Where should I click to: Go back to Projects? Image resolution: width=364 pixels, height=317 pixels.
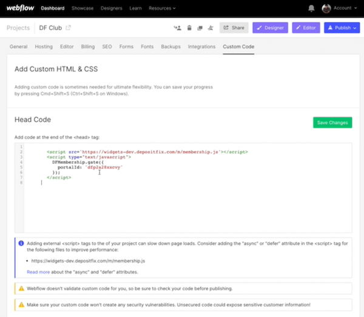[x=18, y=28]
